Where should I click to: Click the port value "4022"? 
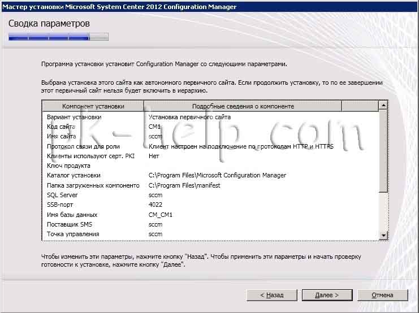(155, 205)
